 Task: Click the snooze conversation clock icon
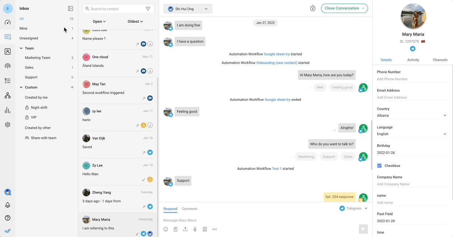[x=313, y=8]
